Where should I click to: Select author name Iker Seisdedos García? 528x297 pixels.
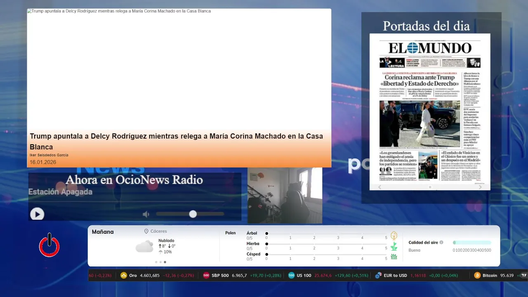click(x=49, y=155)
